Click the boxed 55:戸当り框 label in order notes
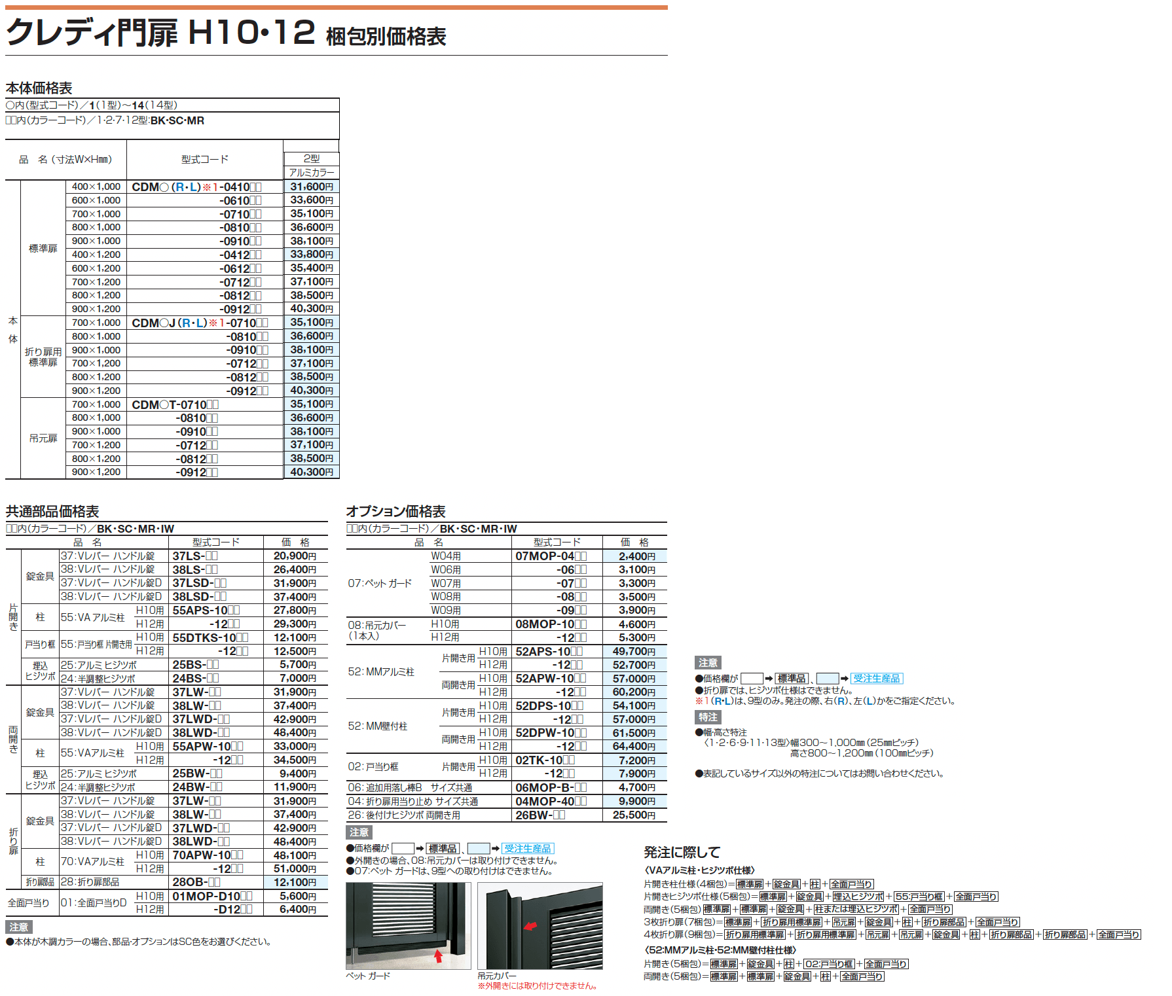 [x=919, y=897]
